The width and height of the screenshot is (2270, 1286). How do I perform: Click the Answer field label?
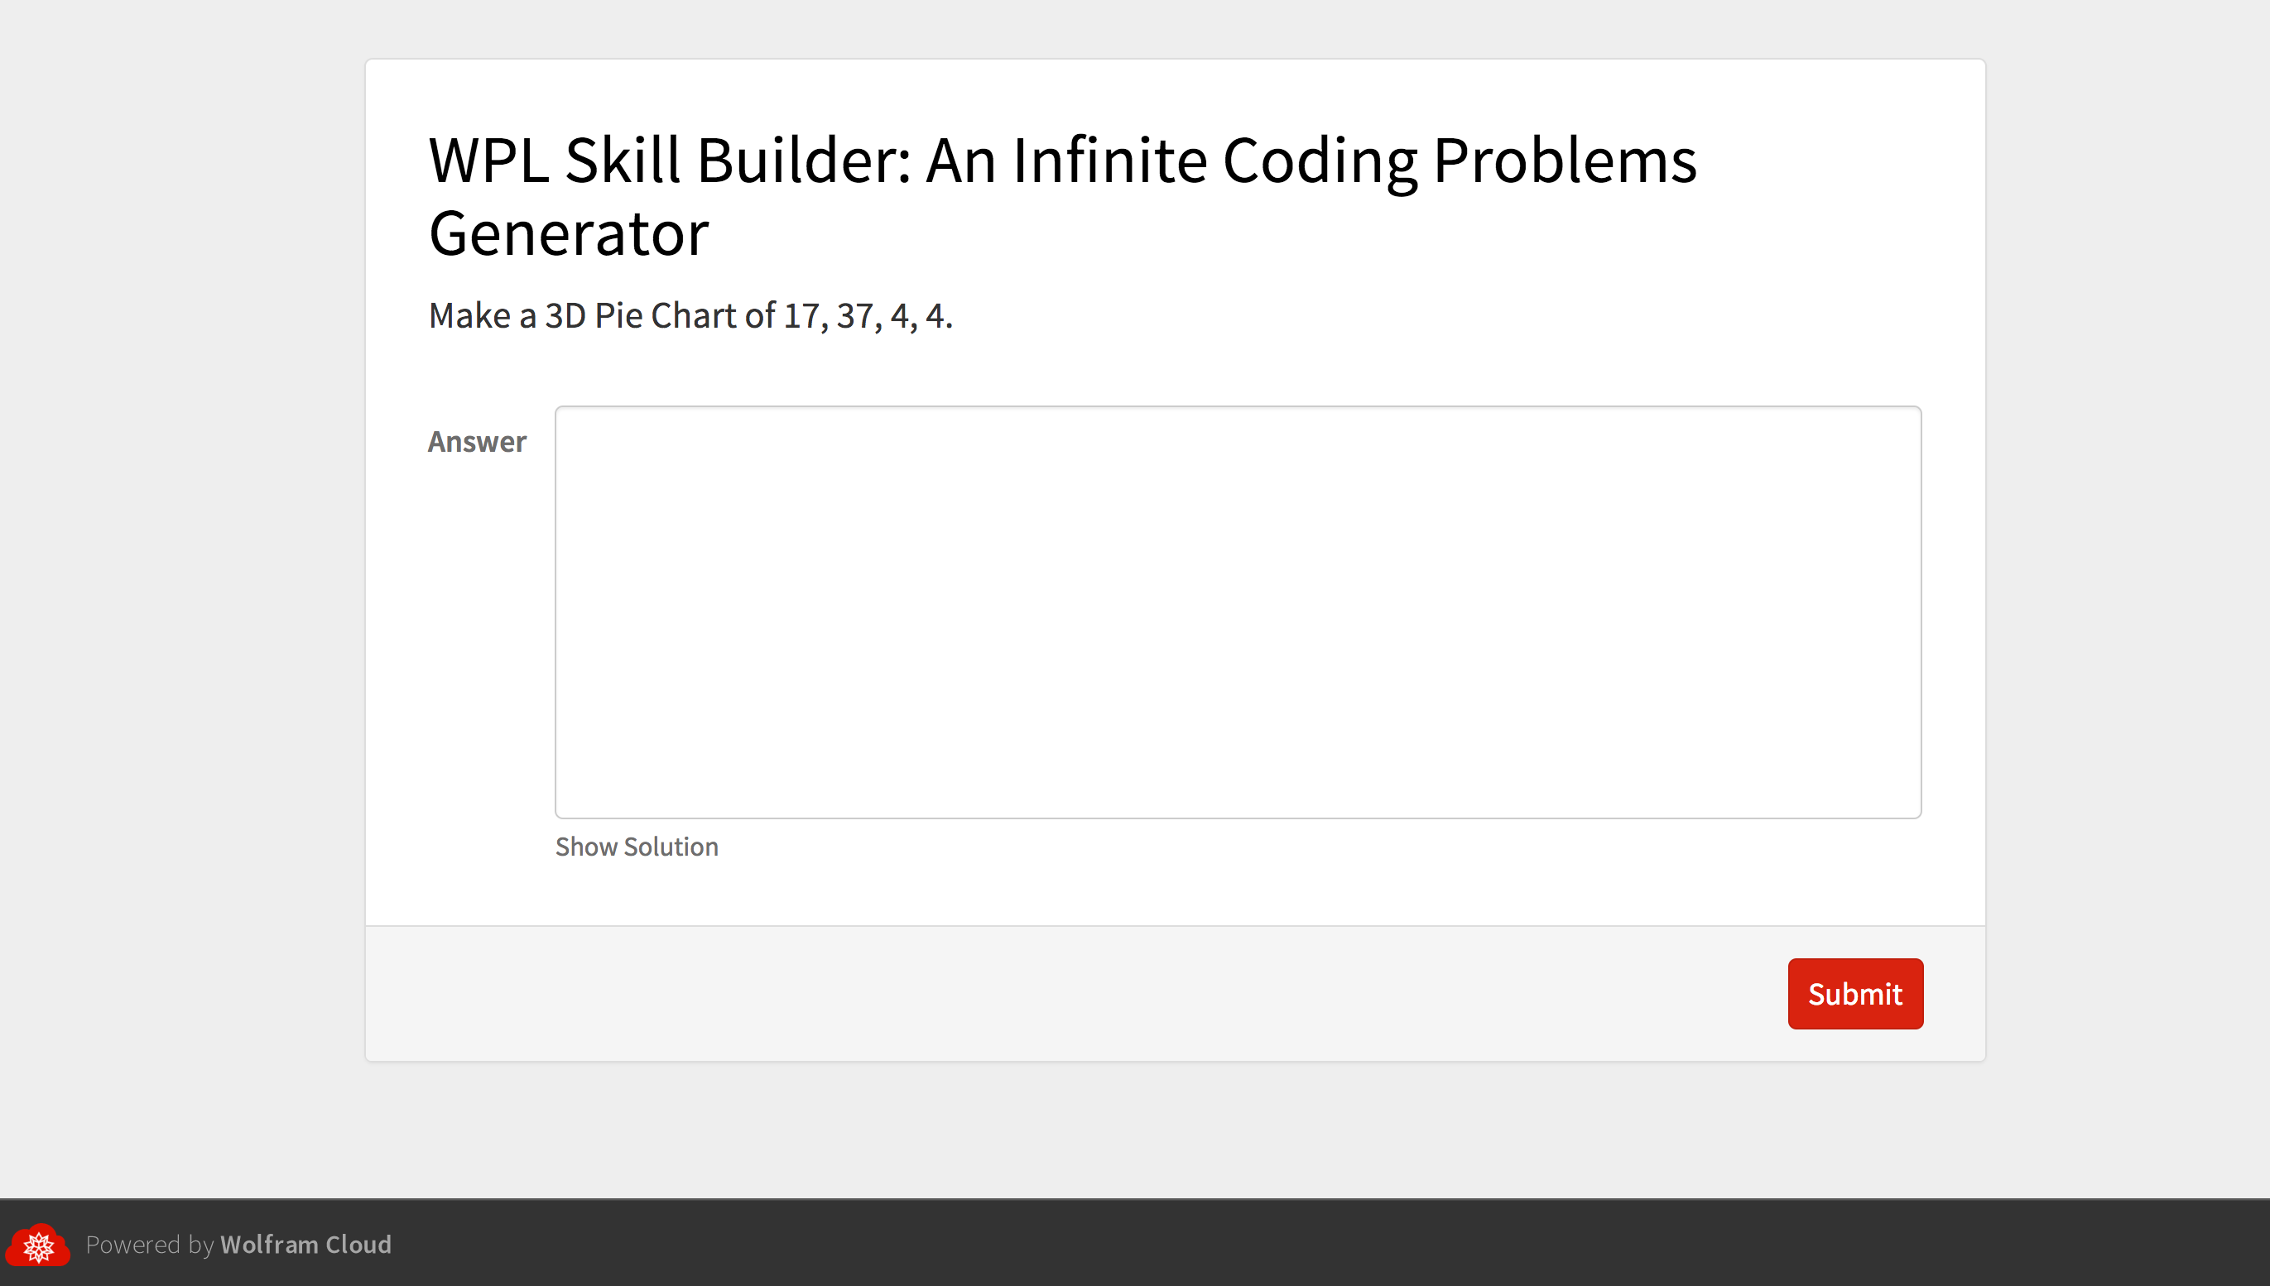click(x=476, y=441)
